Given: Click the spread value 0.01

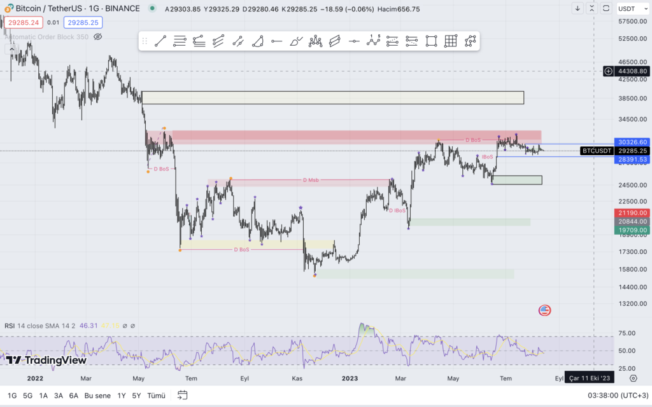Looking at the screenshot, I should point(53,22).
